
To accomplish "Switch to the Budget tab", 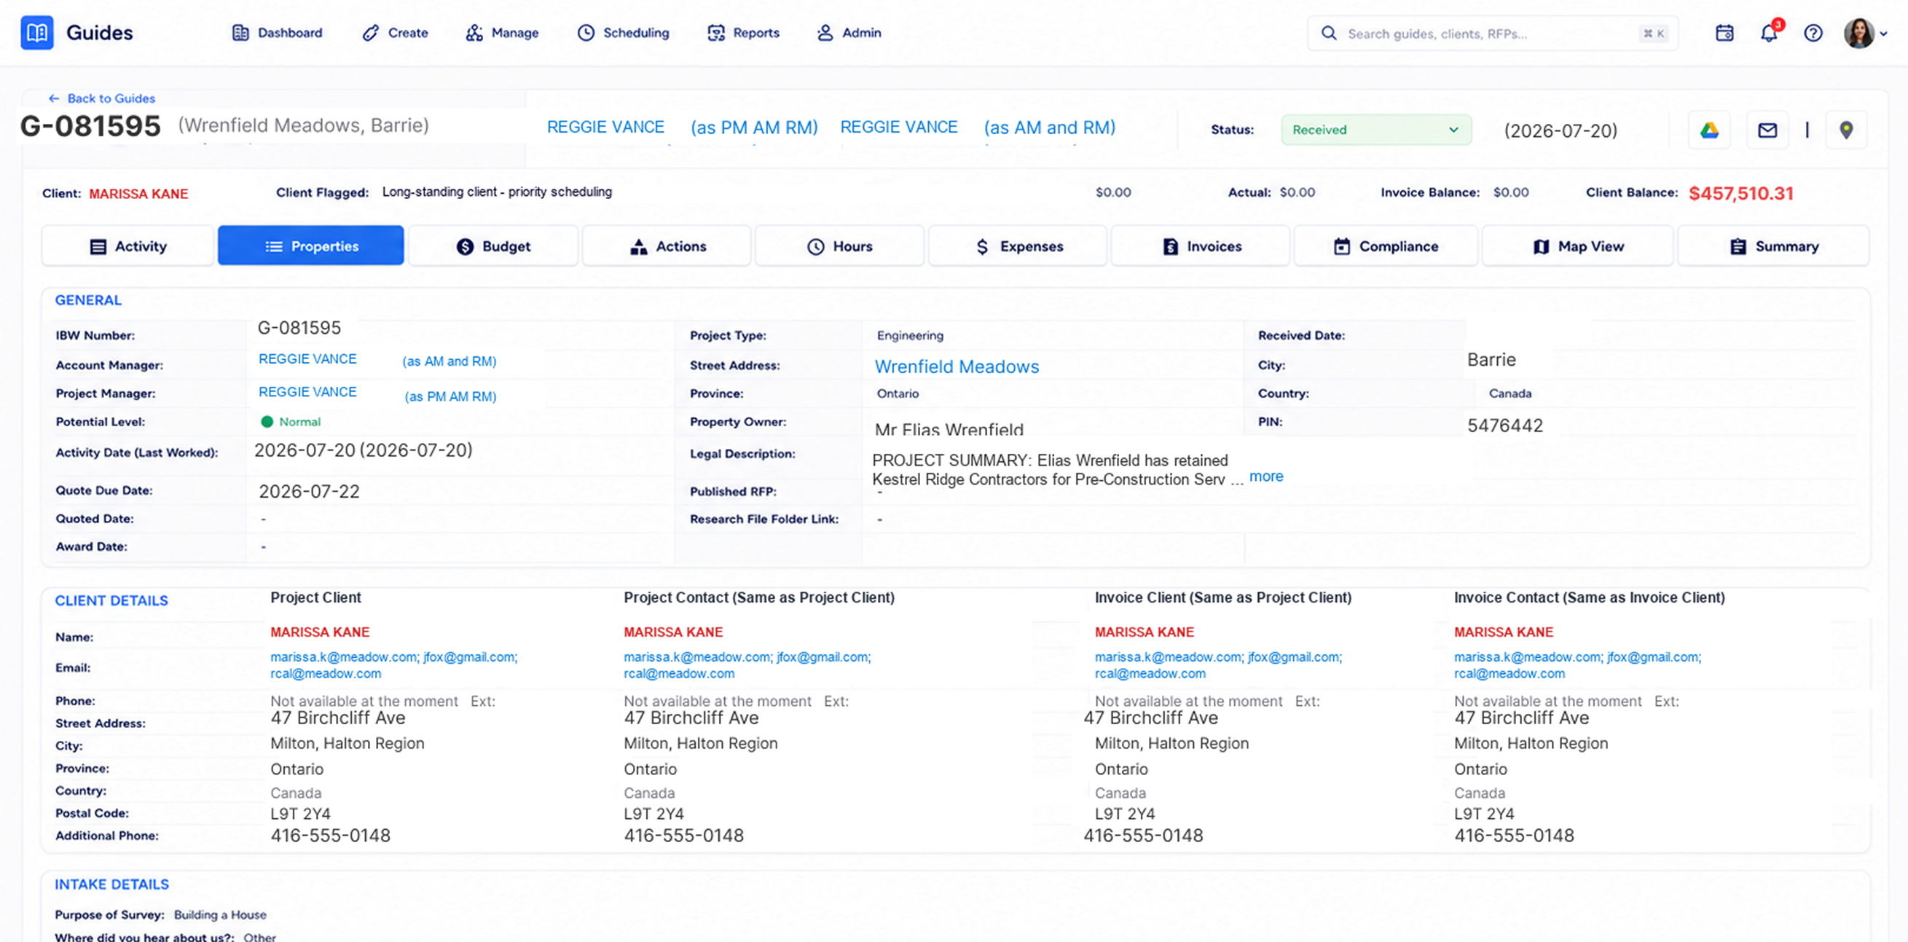I will 493,246.
